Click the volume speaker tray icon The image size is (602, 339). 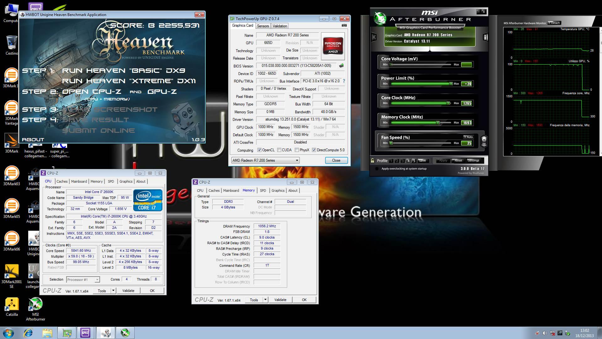[x=545, y=333]
